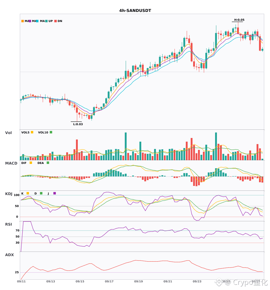Click the DEA legend swatch in MACD
Viewport: 270px width, 290px height.
(48, 163)
